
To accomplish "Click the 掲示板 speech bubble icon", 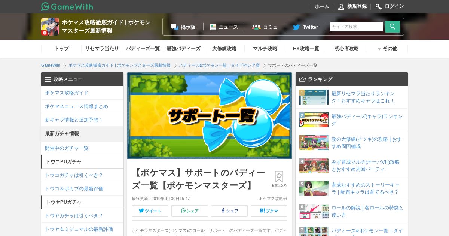I will [x=175, y=27].
